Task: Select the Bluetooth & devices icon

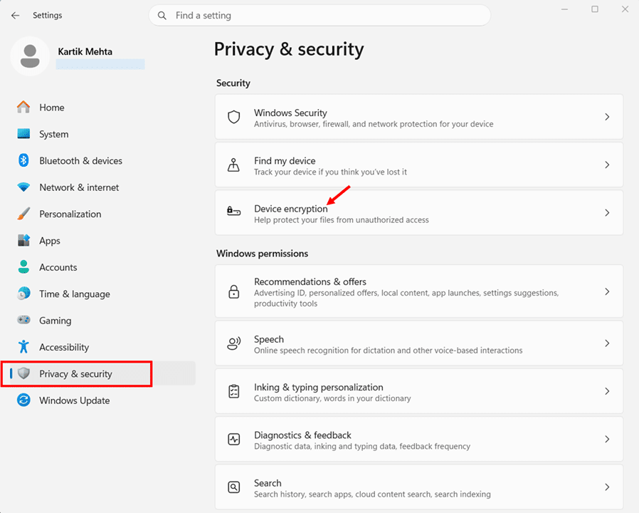Action: click(23, 161)
